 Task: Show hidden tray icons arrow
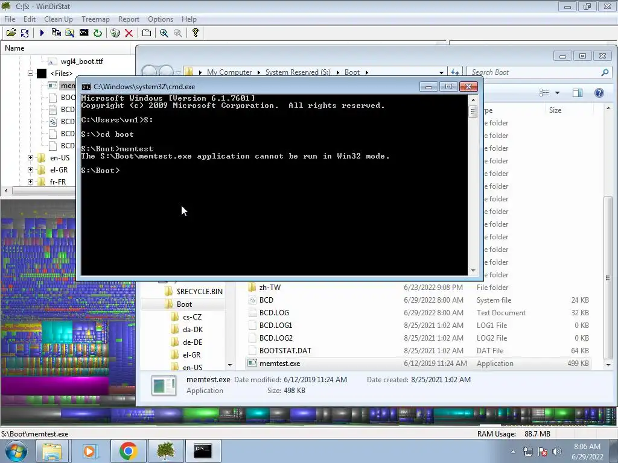513,452
